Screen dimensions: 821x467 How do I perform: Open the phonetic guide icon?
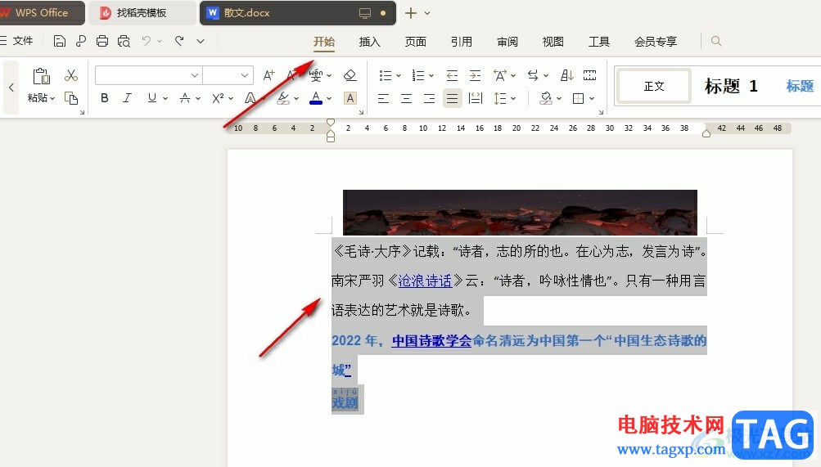pos(316,75)
